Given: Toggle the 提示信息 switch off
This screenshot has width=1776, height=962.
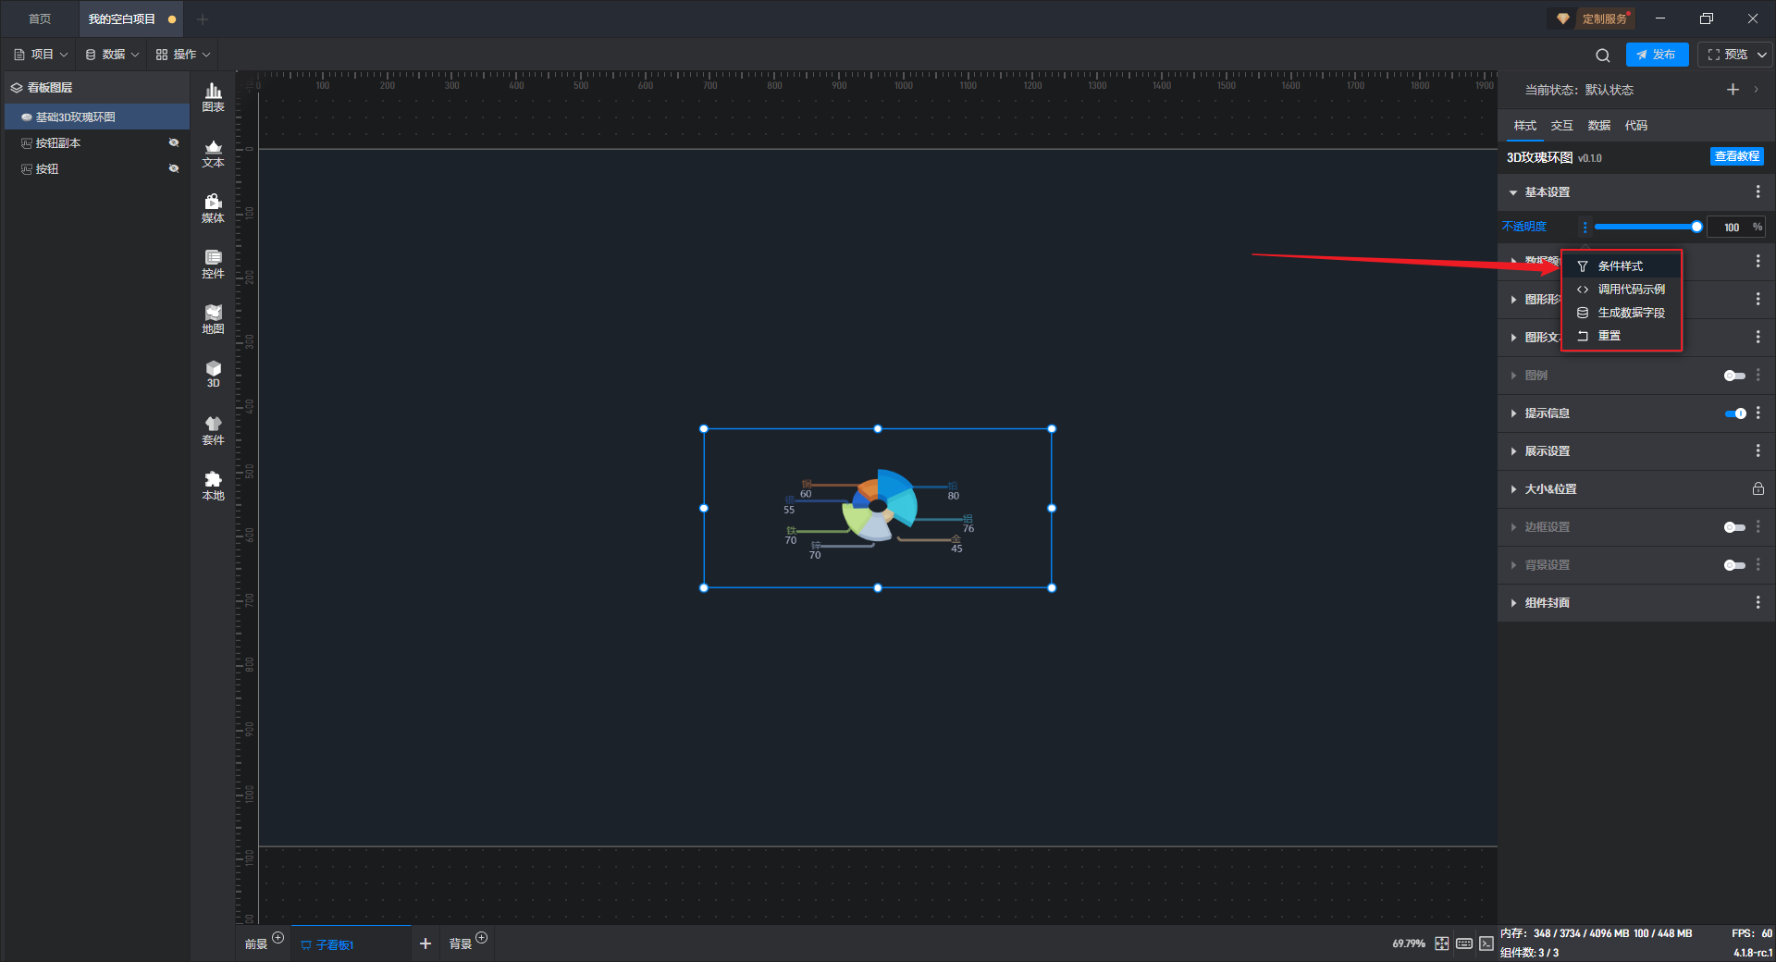Looking at the screenshot, I should (1734, 413).
